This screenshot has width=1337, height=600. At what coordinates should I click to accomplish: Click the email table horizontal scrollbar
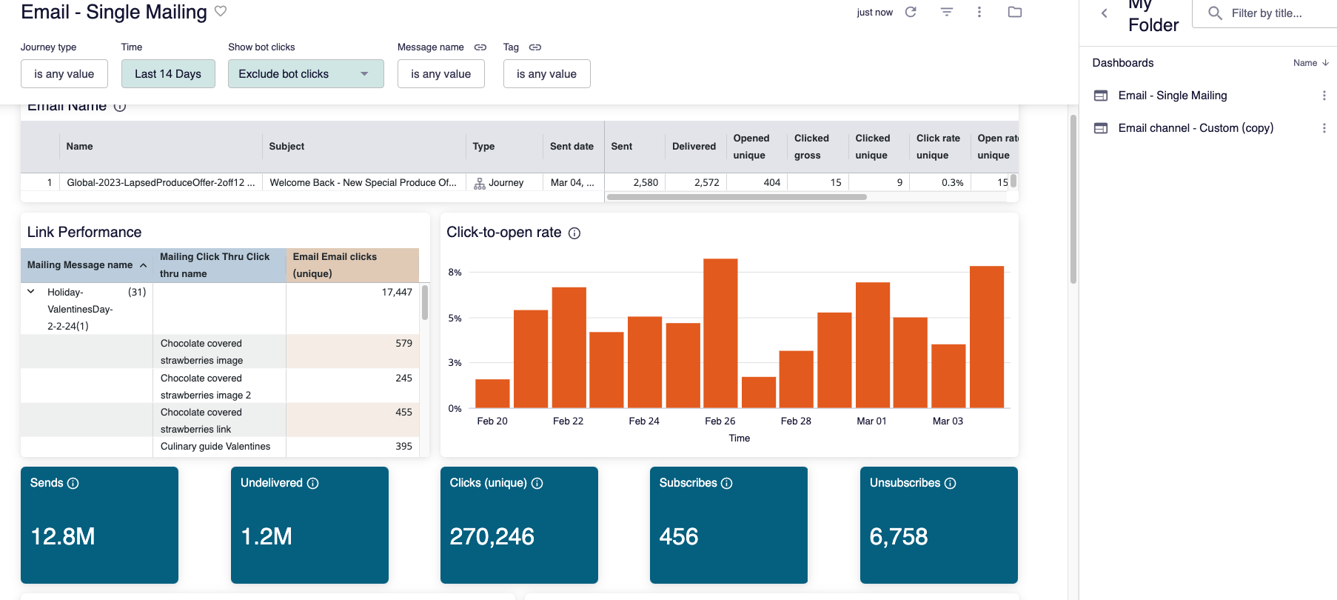(737, 197)
